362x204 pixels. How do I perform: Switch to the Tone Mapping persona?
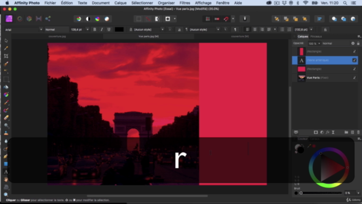tap(38, 19)
